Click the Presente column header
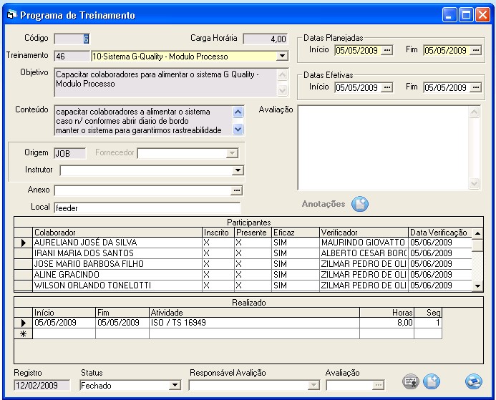The width and height of the screenshot is (496, 400). pyautogui.click(x=253, y=233)
